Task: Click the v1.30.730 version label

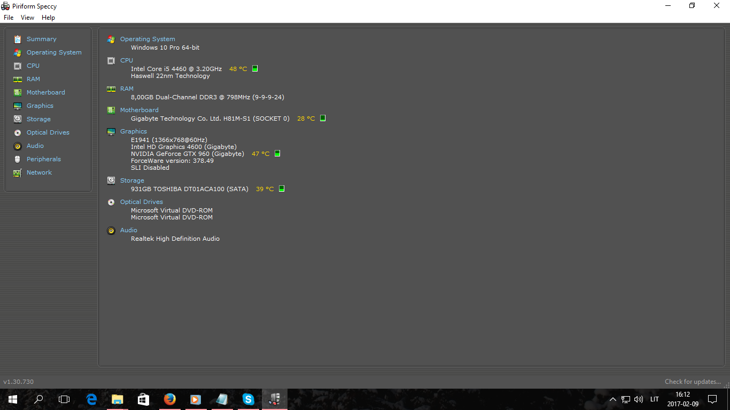Action: coord(19,382)
